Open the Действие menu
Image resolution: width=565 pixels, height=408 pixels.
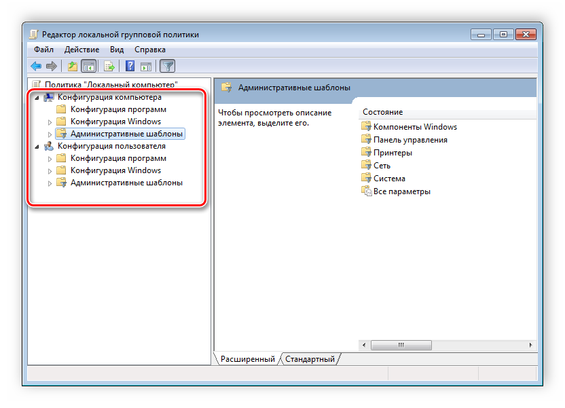click(81, 50)
